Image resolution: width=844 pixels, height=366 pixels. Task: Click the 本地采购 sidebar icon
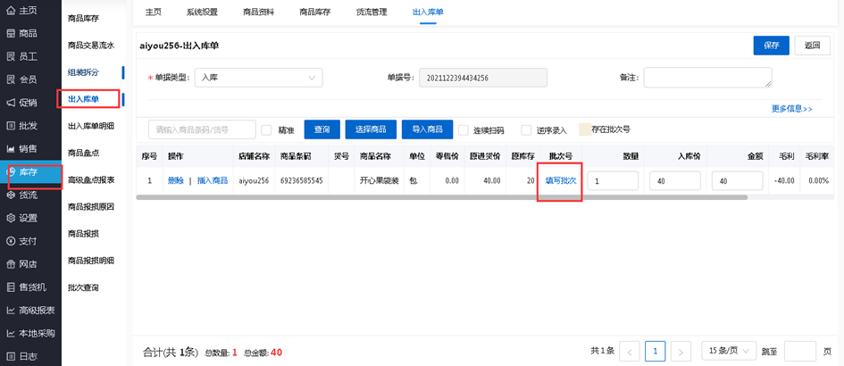click(x=11, y=333)
